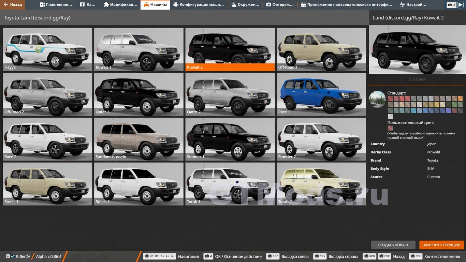Image resolution: width=466 pixels, height=262 pixels.
Task: Select the Машины tab
Action: [x=155, y=5]
